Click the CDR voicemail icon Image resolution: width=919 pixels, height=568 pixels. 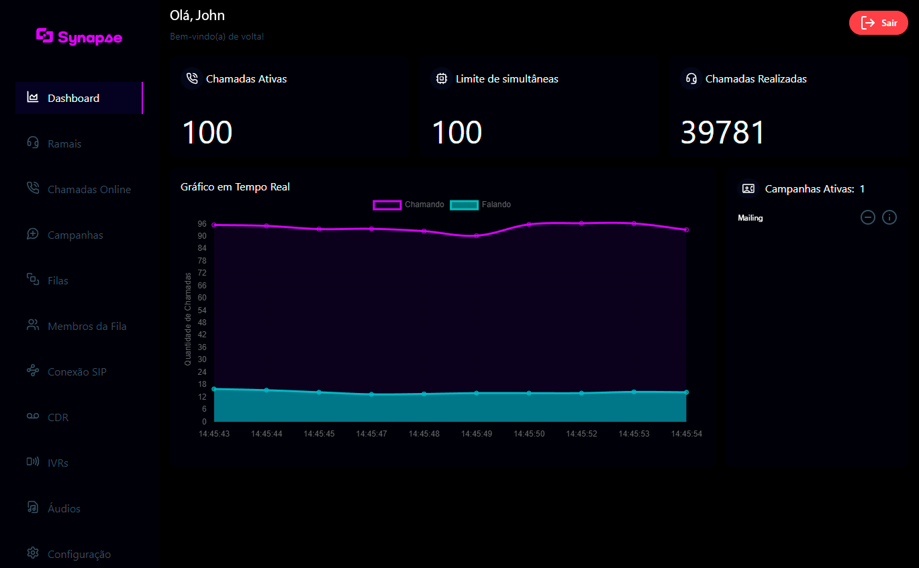[32, 416]
